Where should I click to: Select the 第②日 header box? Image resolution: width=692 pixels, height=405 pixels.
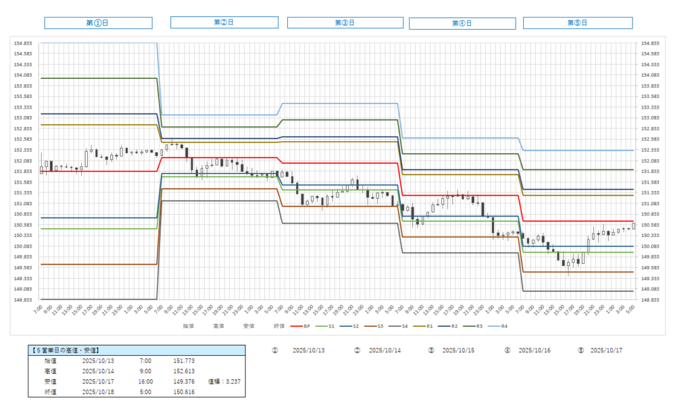coord(224,22)
